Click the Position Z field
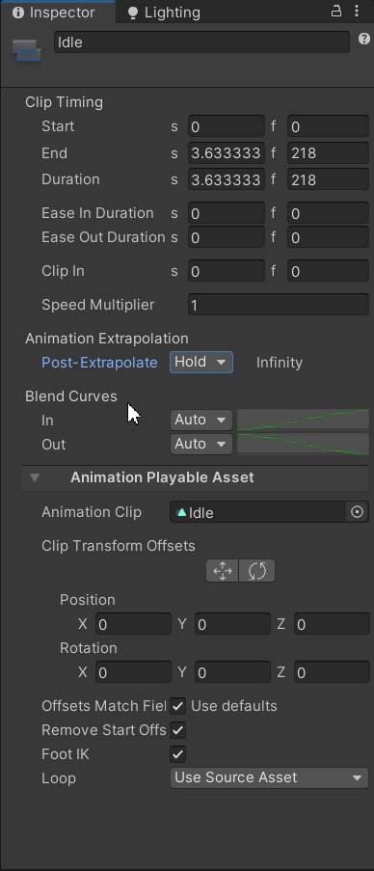The width and height of the screenshot is (374, 871). click(332, 624)
